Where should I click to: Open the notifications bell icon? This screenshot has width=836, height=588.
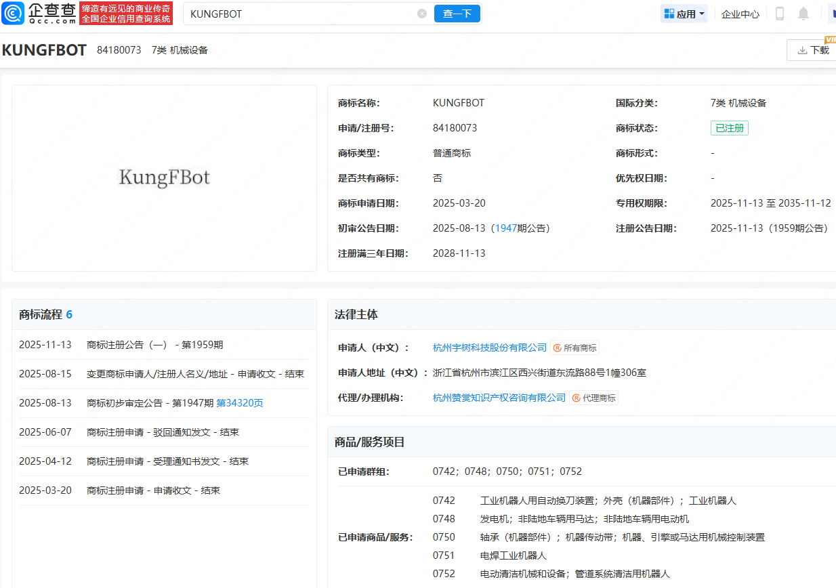[803, 13]
